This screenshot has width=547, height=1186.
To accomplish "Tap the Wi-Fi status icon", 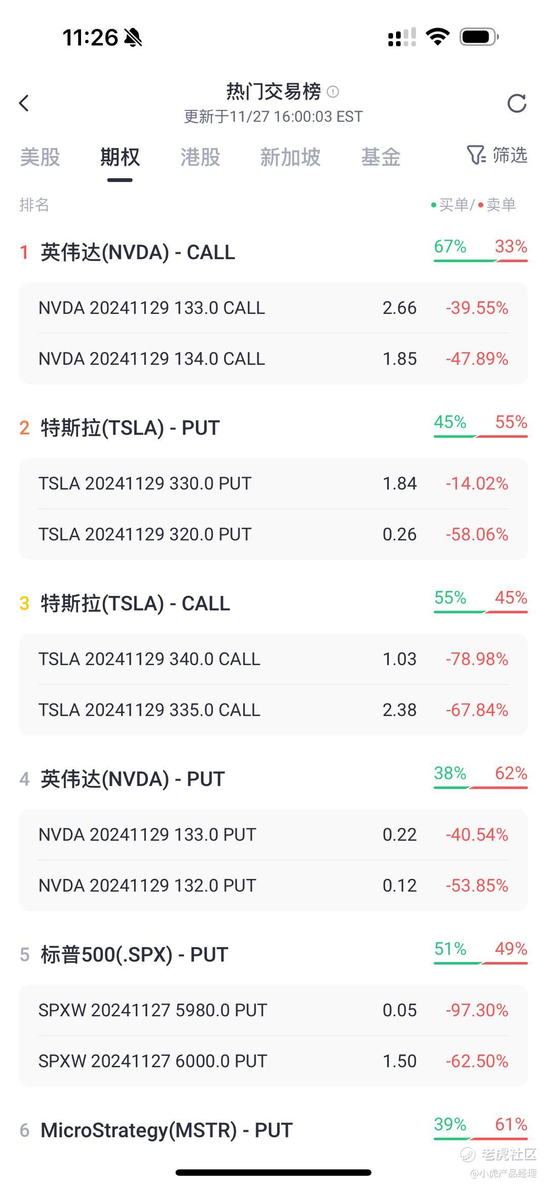I will click(x=438, y=37).
